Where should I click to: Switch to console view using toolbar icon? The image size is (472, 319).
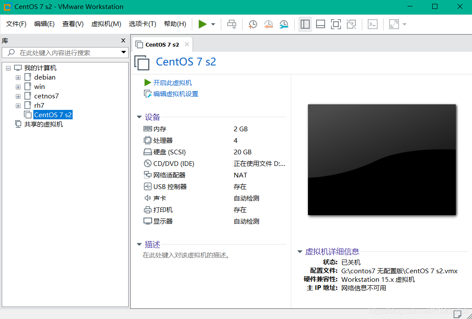320,24
